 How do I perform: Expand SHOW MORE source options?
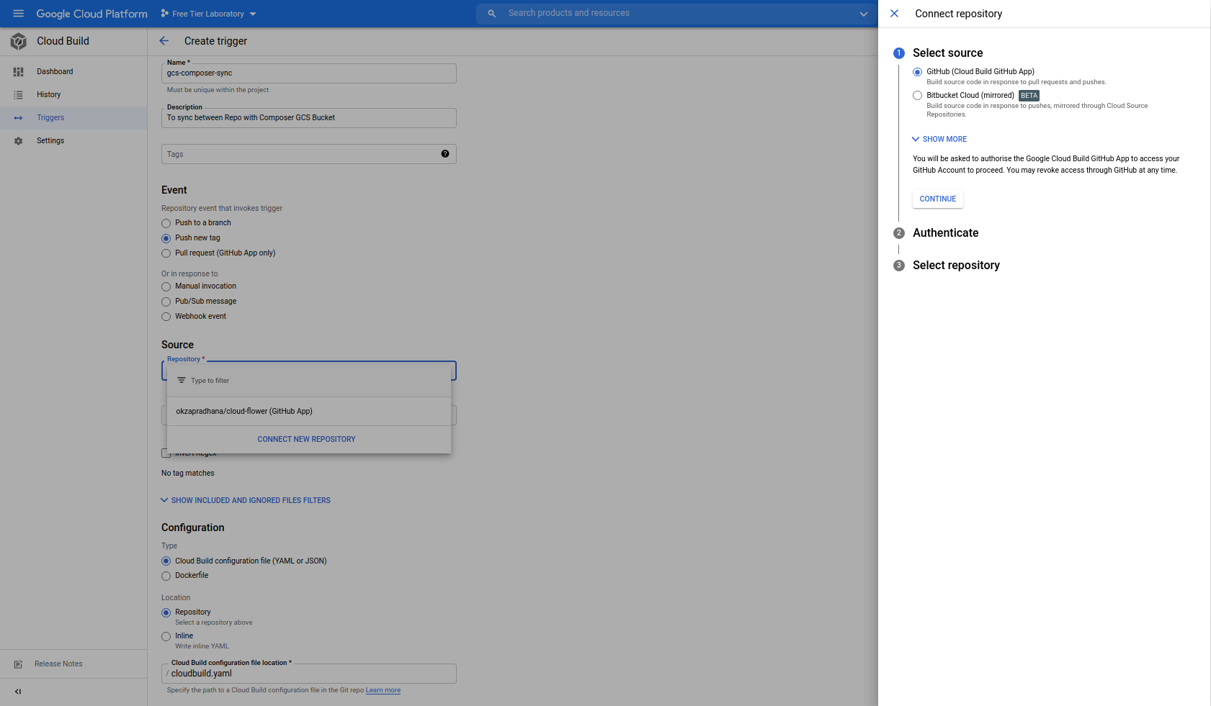coord(939,140)
